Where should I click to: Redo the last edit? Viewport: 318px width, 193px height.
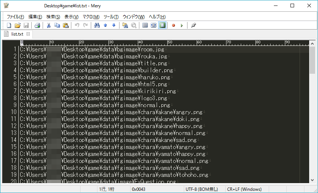pos(86,25)
